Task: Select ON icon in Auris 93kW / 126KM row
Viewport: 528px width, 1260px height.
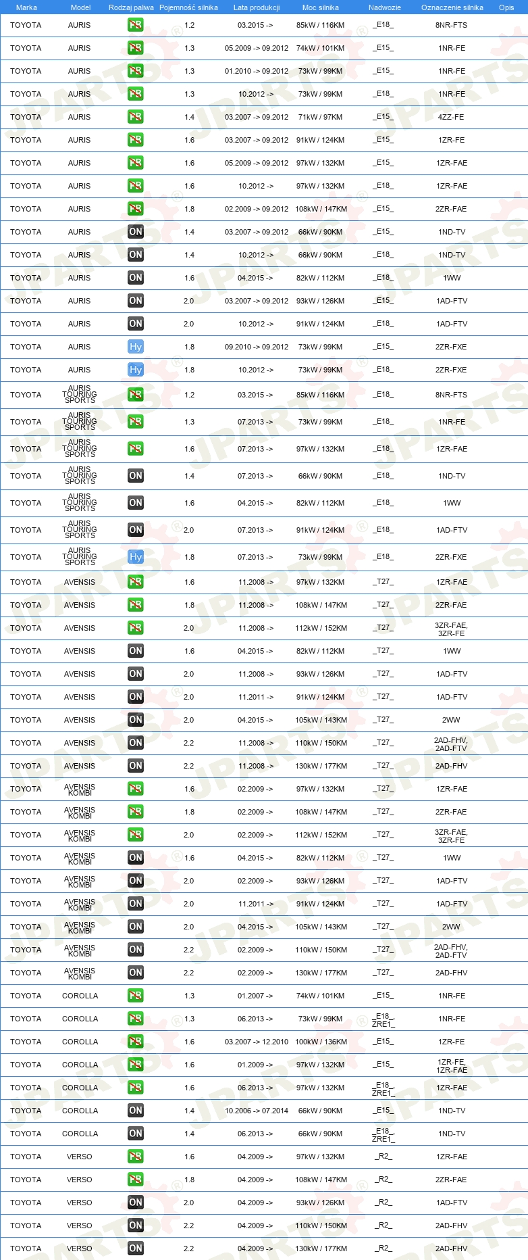Action: coord(136,301)
